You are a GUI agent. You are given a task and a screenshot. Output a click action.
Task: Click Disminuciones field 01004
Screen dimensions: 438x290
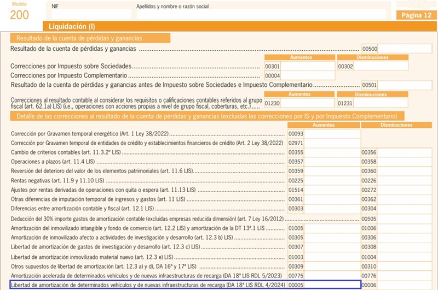(405, 257)
